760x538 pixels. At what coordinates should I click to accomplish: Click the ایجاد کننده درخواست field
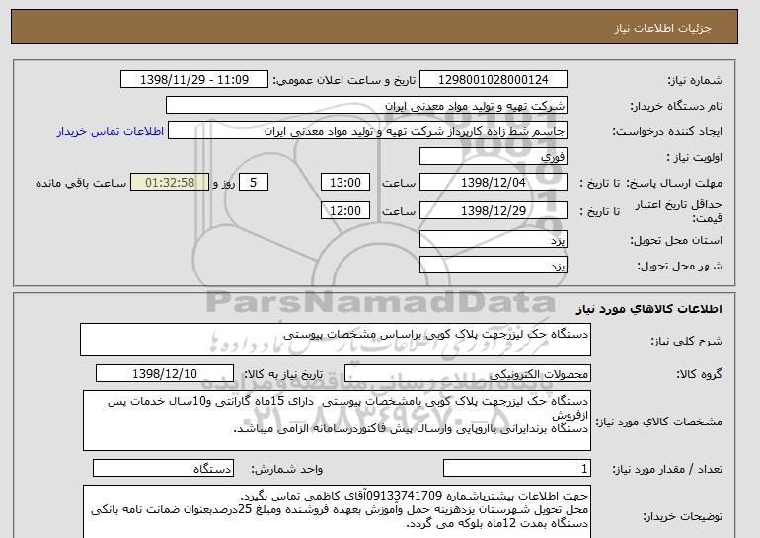point(367,131)
